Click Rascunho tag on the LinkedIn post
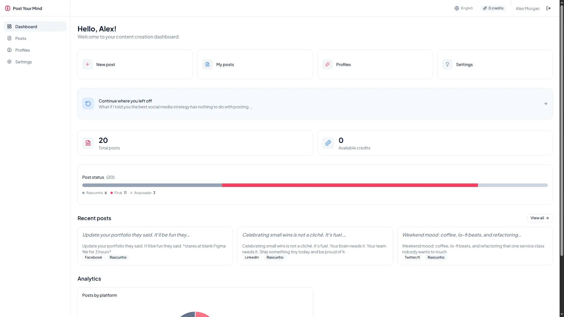This screenshot has width=564, height=317. click(x=275, y=257)
